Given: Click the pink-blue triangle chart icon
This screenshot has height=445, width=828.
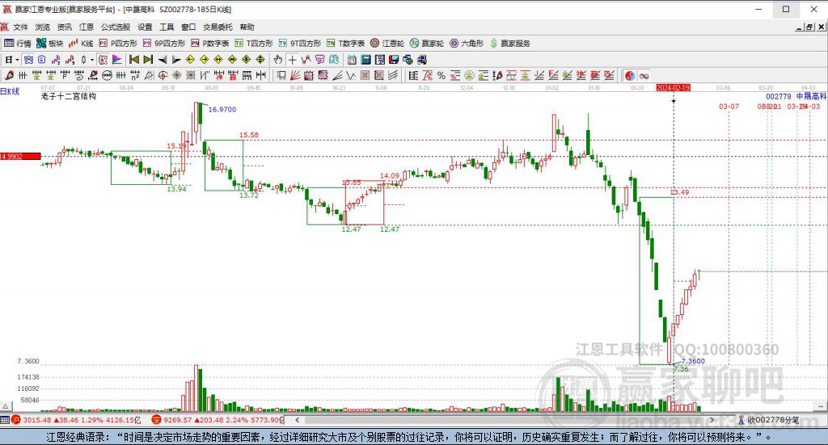Looking at the screenshot, I should tap(116, 60).
